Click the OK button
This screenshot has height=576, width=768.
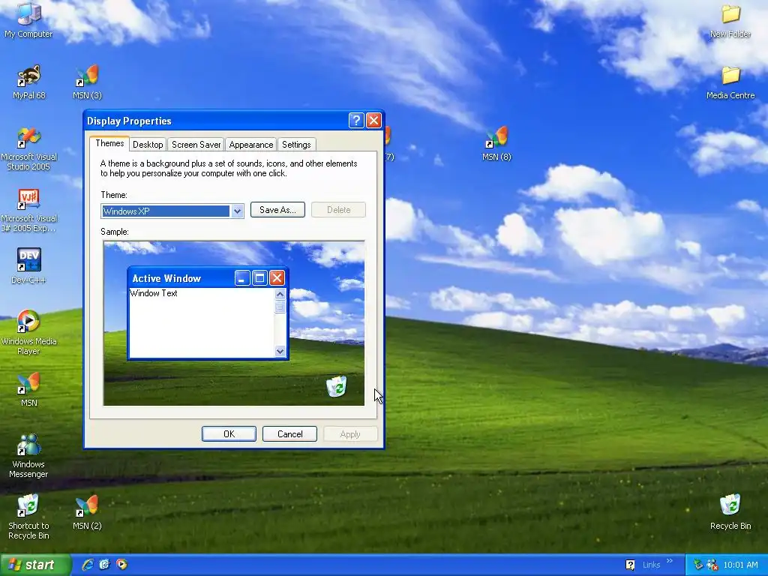229,434
